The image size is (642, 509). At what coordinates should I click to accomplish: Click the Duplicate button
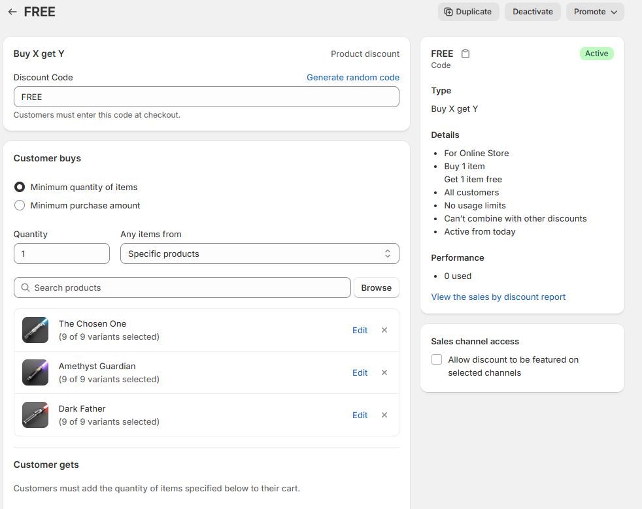[x=468, y=12]
